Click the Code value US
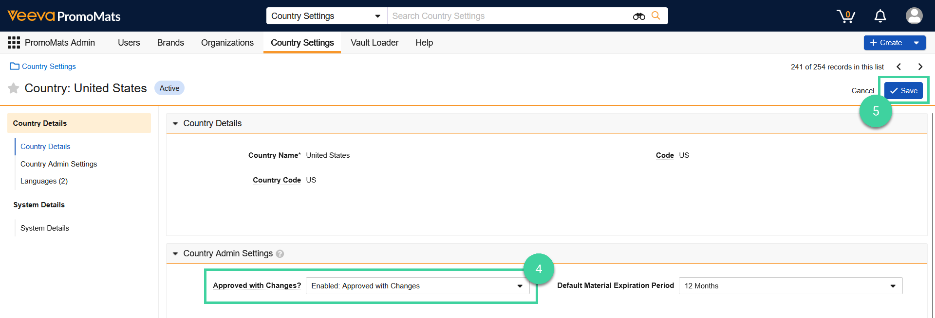 point(684,155)
